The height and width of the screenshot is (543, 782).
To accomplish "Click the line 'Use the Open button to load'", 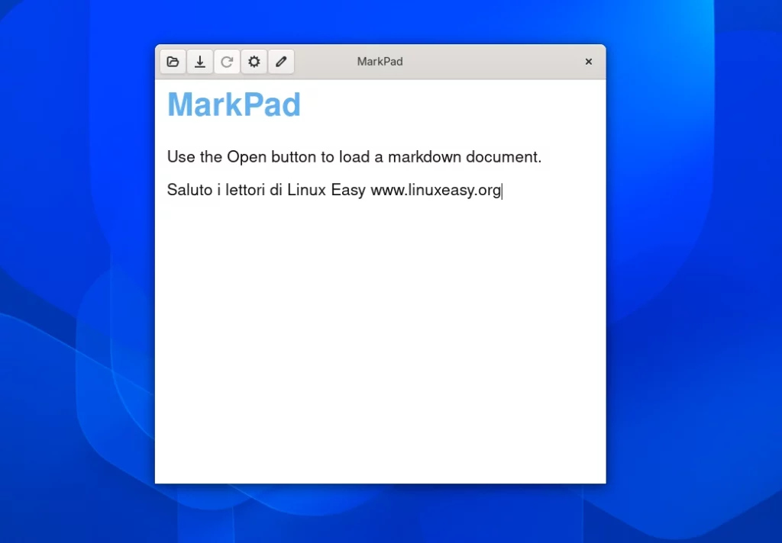I will (354, 157).
